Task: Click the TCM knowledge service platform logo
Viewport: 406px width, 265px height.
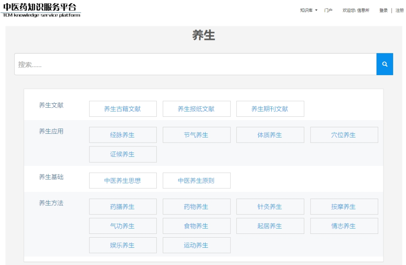Action: click(40, 10)
